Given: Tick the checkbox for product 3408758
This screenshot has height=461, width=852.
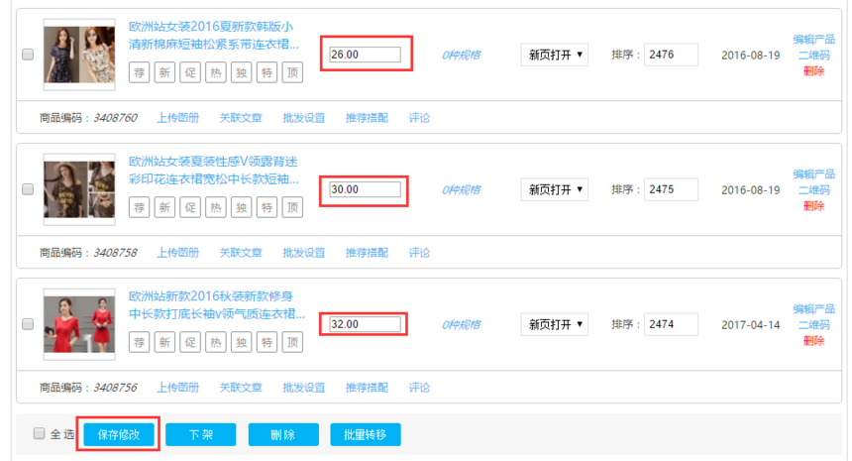Looking at the screenshot, I should click(27, 189).
